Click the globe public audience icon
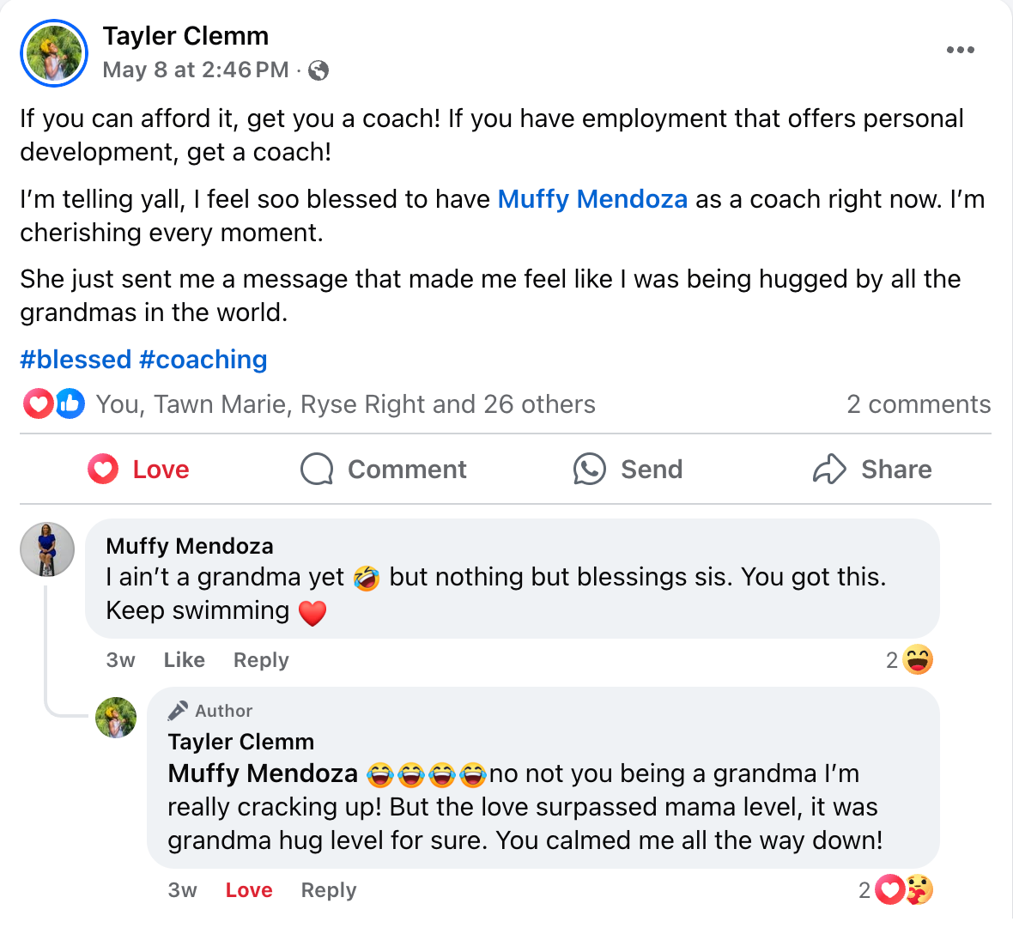Screen dimensions: 1013x946 pyautogui.click(x=318, y=70)
